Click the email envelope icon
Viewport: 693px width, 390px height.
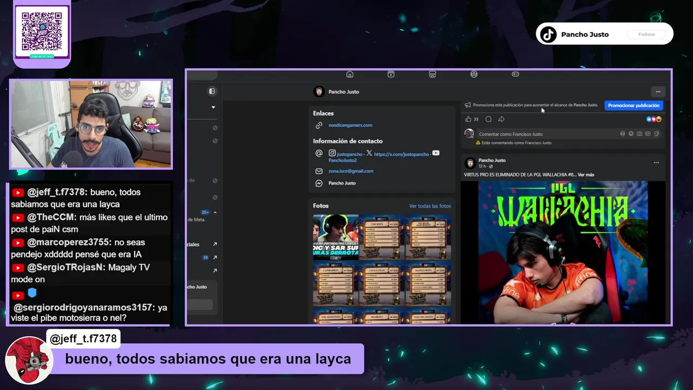(319, 171)
